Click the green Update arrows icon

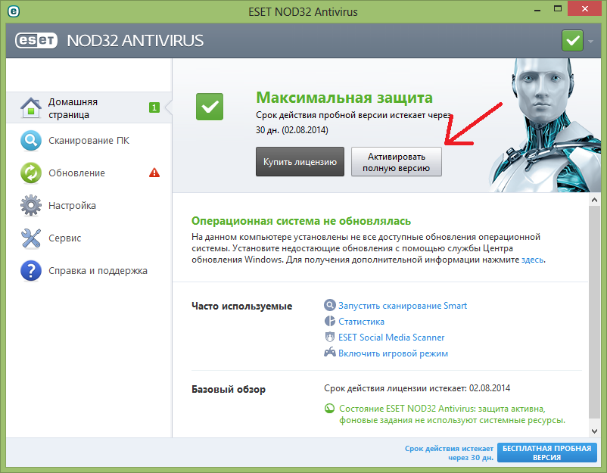point(31,173)
